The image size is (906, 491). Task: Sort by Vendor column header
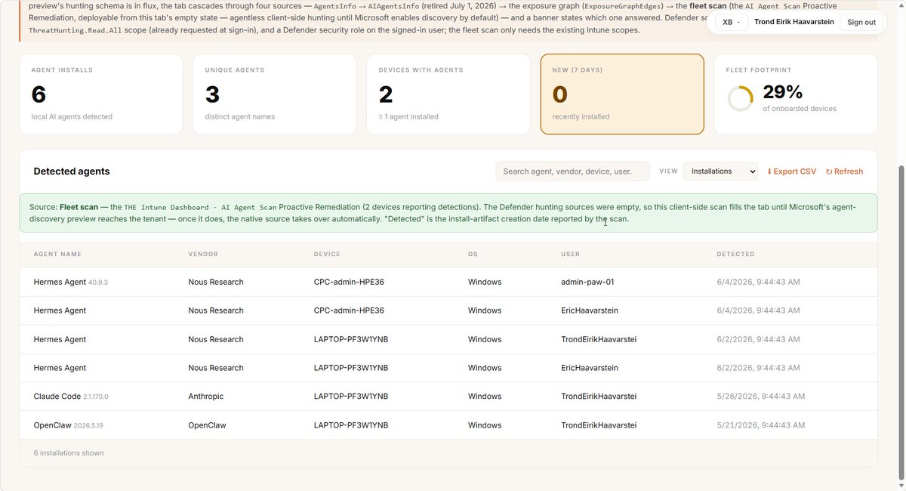tap(203, 254)
